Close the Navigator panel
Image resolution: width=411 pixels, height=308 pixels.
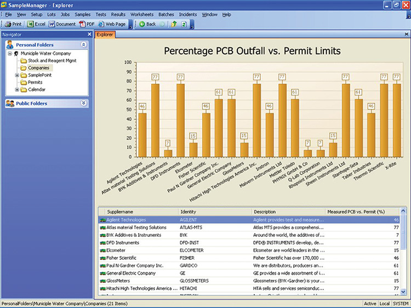pyautogui.click(x=88, y=34)
